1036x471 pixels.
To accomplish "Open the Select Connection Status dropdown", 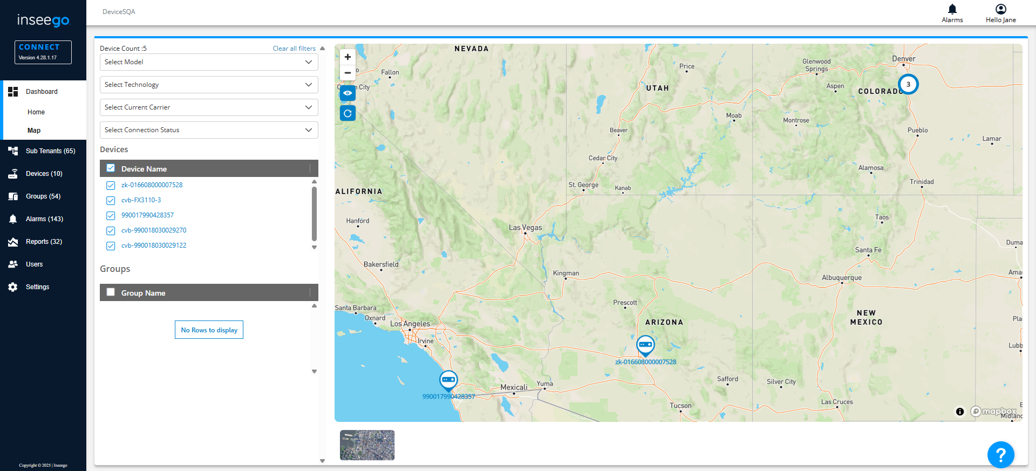I will click(209, 130).
